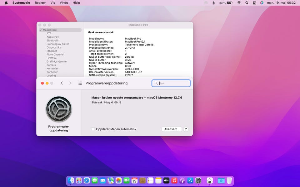The height and width of the screenshot is (187, 300).
Task: Select Grafikk/skjermer in the sidebar
Action: (x=57, y=62)
